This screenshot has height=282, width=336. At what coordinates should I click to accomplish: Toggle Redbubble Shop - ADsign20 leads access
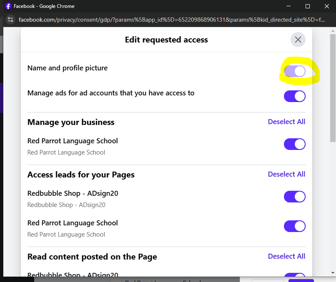[x=294, y=197]
